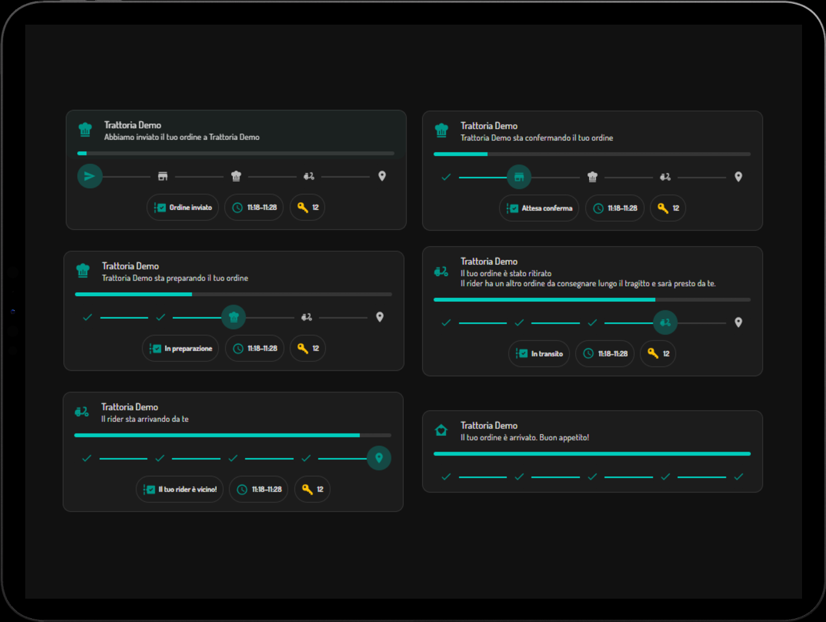The width and height of the screenshot is (826, 622).
Task: Click the 'In preparazione' status chip
Action: (181, 349)
